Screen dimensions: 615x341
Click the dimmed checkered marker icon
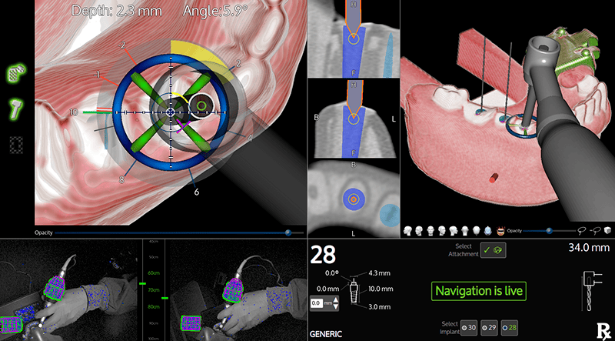pyautogui.click(x=15, y=143)
